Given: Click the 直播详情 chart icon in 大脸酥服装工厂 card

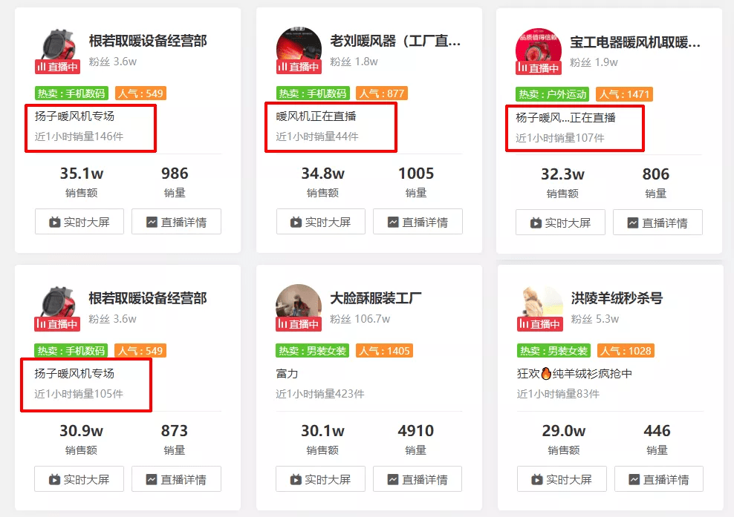Looking at the screenshot, I should point(393,479).
